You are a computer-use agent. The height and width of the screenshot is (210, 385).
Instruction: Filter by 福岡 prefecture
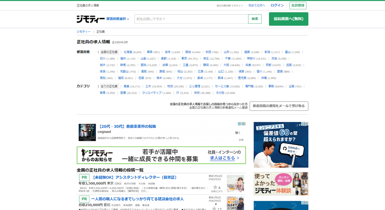tap(121, 78)
